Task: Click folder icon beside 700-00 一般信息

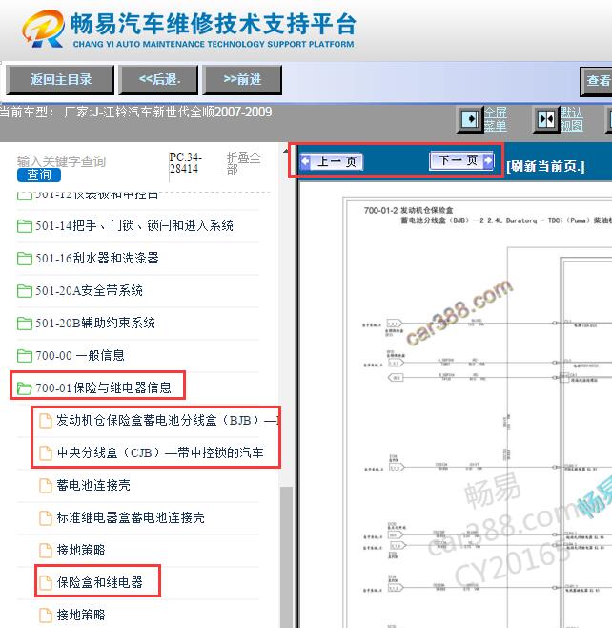Action: [x=25, y=356]
